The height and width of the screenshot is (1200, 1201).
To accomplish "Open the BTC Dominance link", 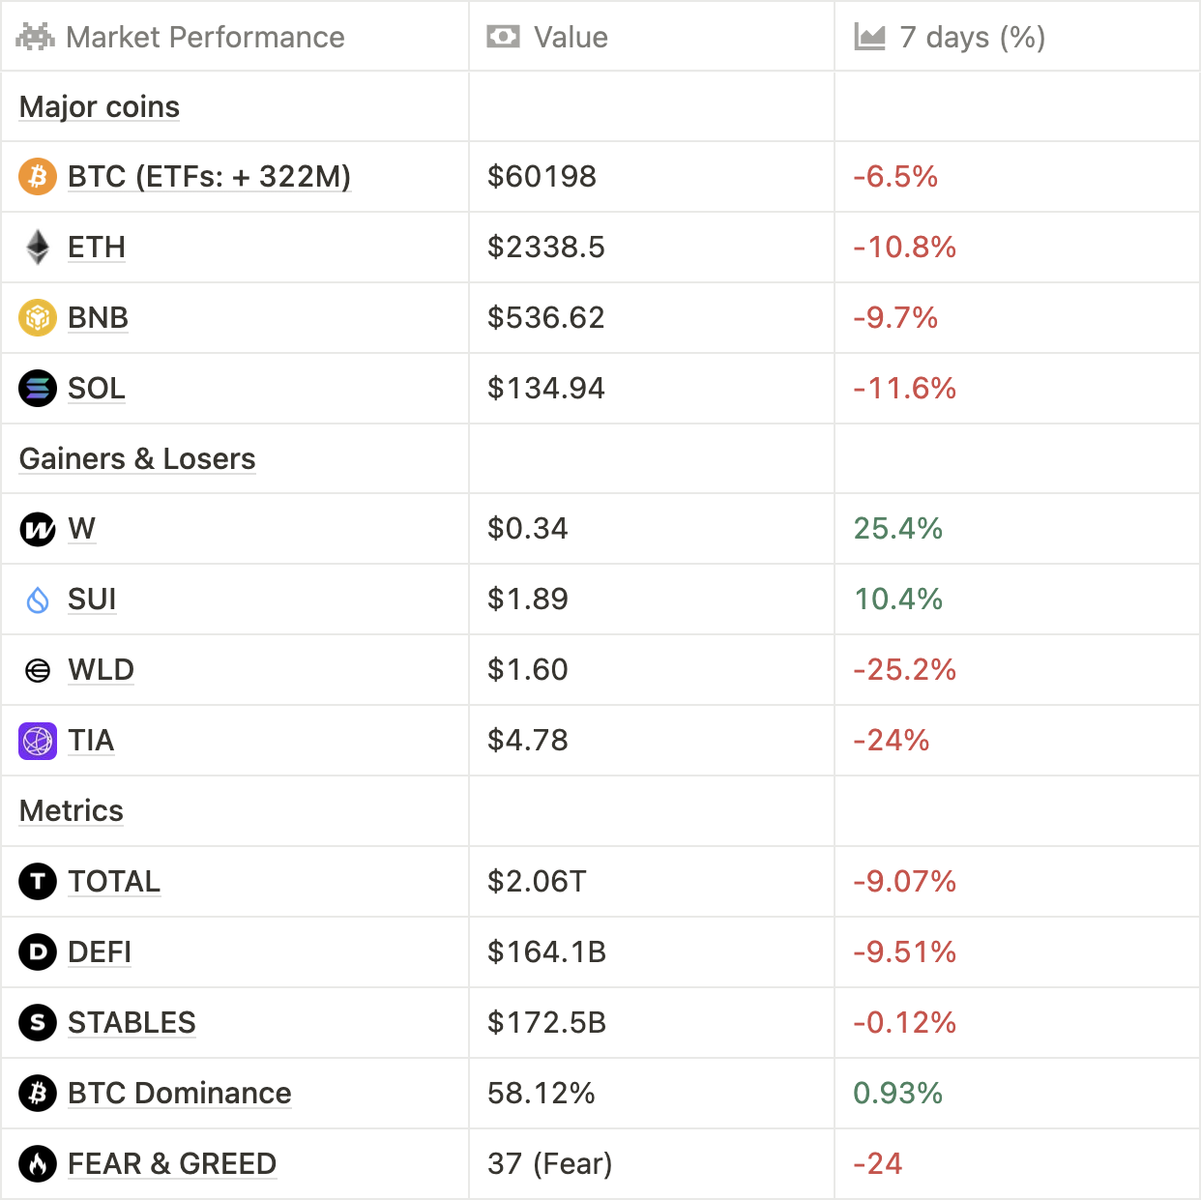I will [x=179, y=1094].
